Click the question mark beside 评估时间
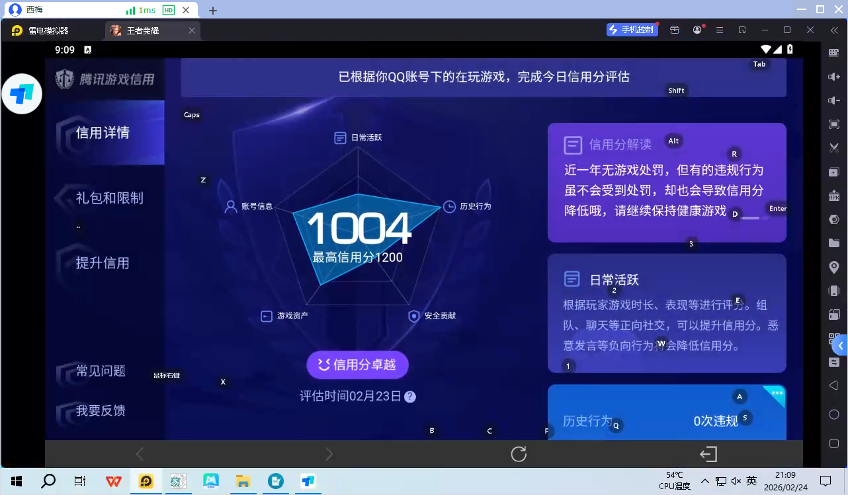 [x=409, y=397]
